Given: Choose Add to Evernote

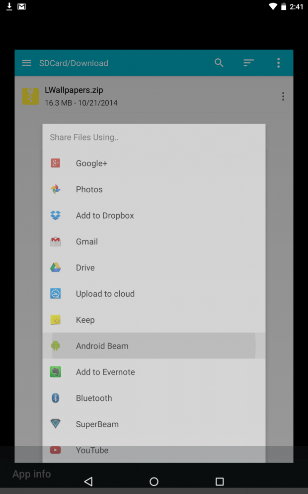Looking at the screenshot, I should [x=154, y=372].
